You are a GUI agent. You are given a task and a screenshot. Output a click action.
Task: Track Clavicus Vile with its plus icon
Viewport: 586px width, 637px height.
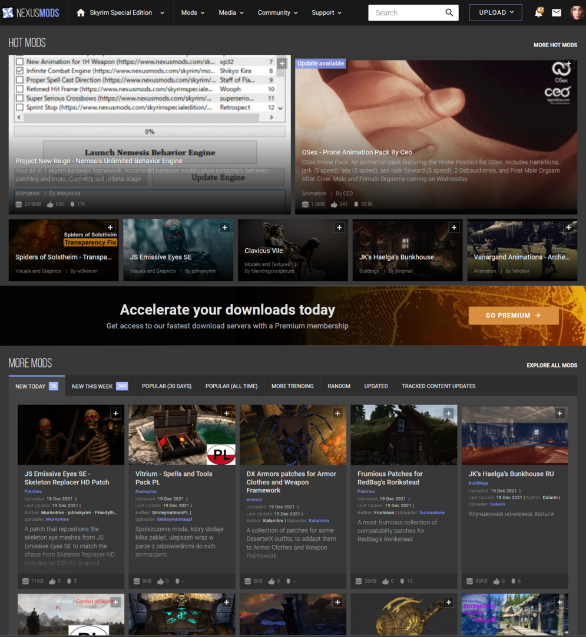pyautogui.click(x=339, y=228)
